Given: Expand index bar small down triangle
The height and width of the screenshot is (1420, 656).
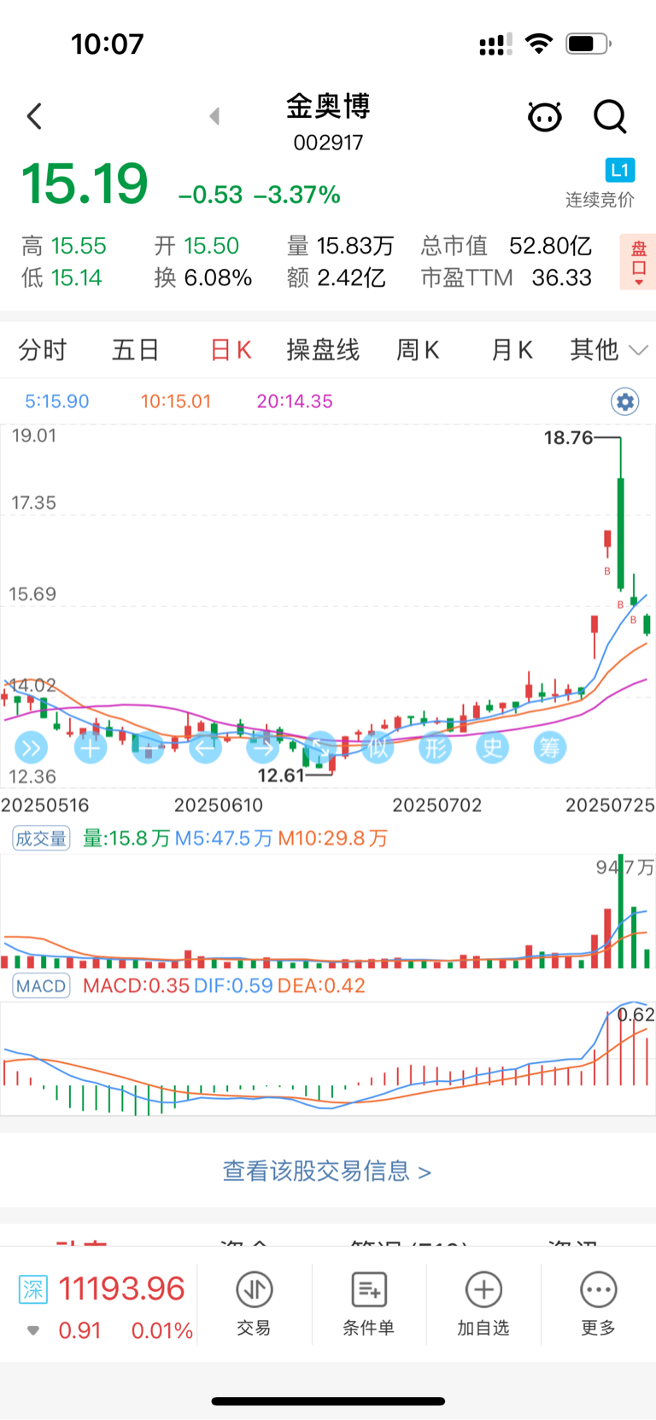Looking at the screenshot, I should pos(33,1330).
